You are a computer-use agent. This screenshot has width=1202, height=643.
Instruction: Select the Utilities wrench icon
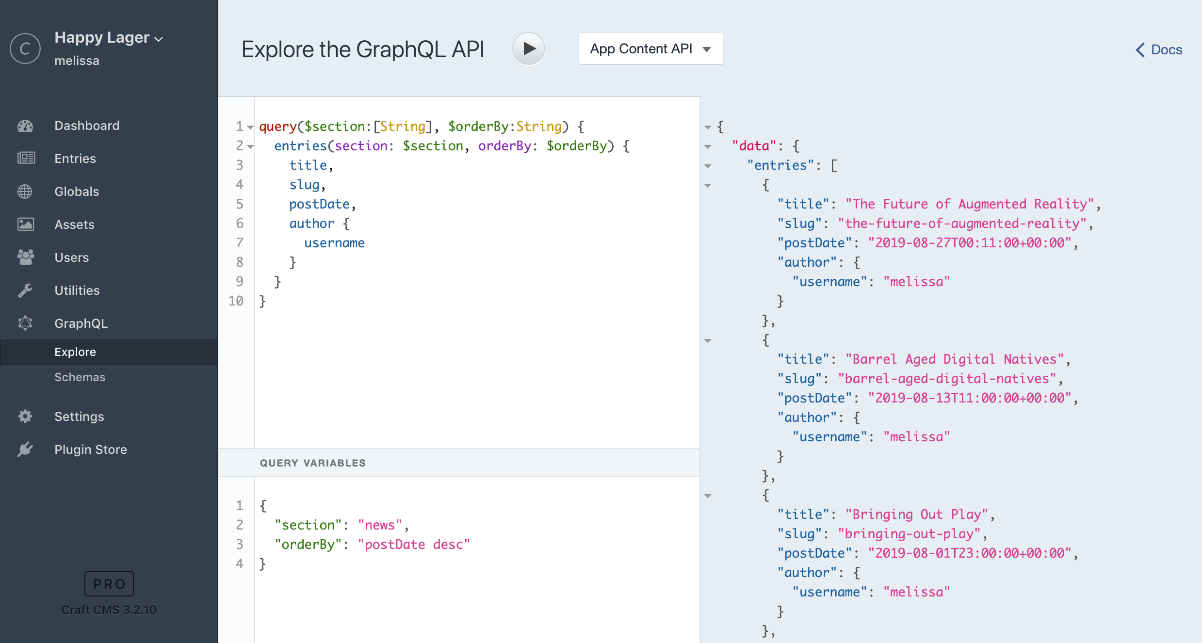click(25, 290)
